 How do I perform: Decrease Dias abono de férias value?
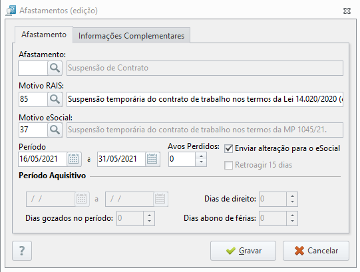click(x=292, y=221)
